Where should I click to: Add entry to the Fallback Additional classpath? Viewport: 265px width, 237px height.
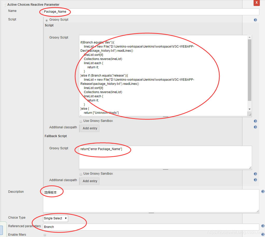click(90, 181)
